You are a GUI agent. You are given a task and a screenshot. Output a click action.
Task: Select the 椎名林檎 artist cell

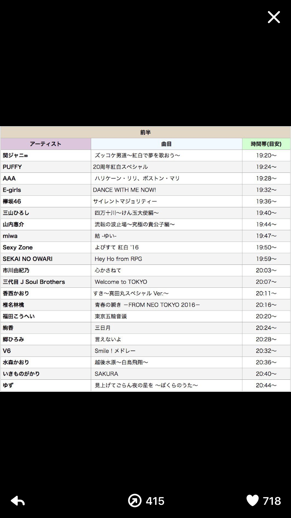[46, 305]
